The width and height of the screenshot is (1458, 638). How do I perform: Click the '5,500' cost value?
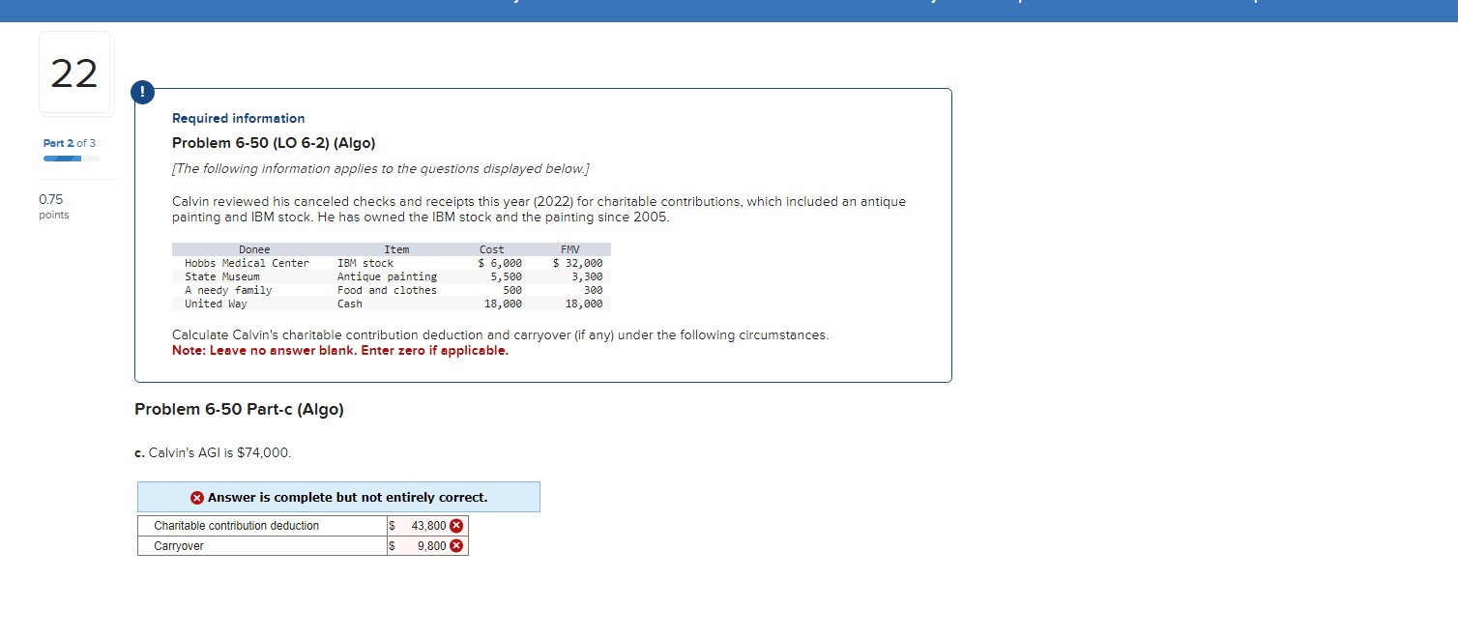click(507, 276)
